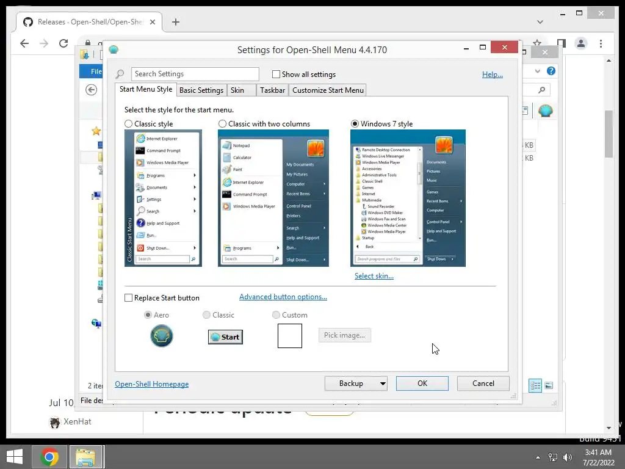Click the Help... link

pyautogui.click(x=493, y=75)
